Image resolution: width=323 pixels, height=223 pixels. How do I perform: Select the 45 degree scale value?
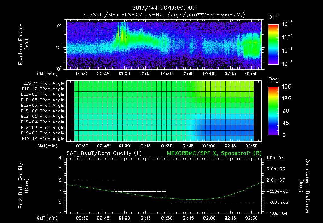(286, 123)
